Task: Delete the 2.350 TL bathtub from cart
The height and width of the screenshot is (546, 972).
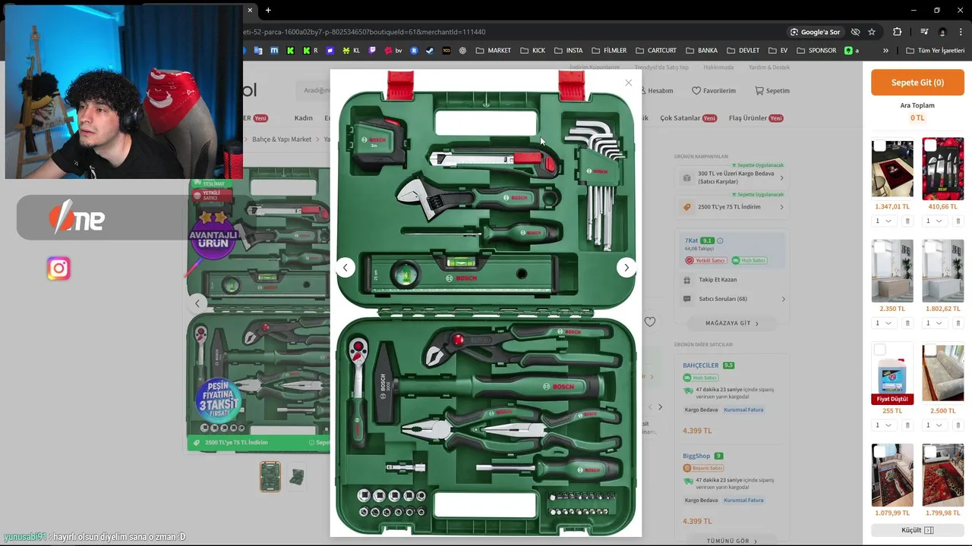Action: 907,323
